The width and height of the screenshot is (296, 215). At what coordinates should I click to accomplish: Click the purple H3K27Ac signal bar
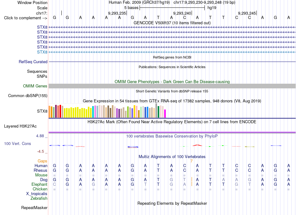click(x=172, y=132)
